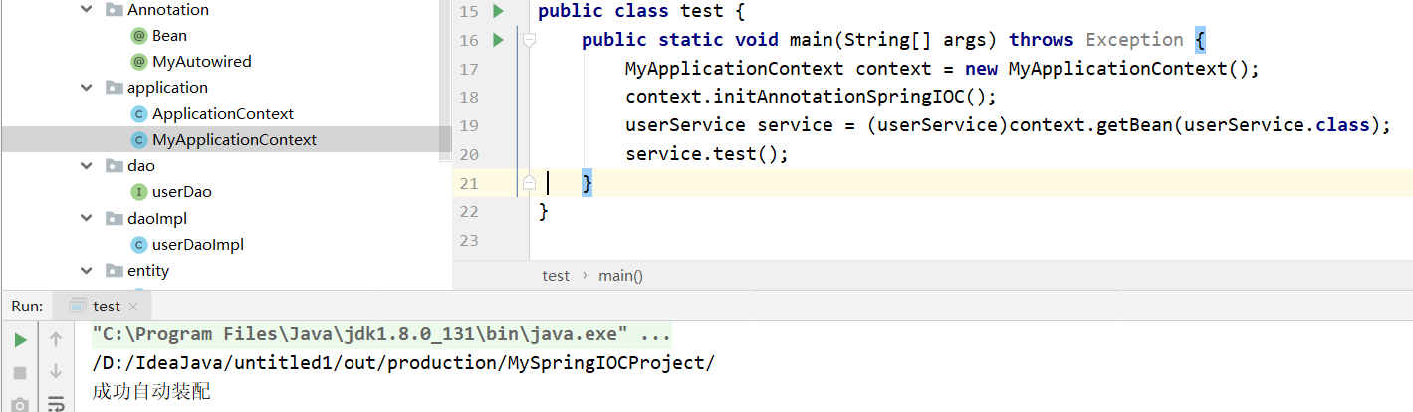Open the MyAutowired annotation file
This screenshot has width=1413, height=412.
coord(202,62)
